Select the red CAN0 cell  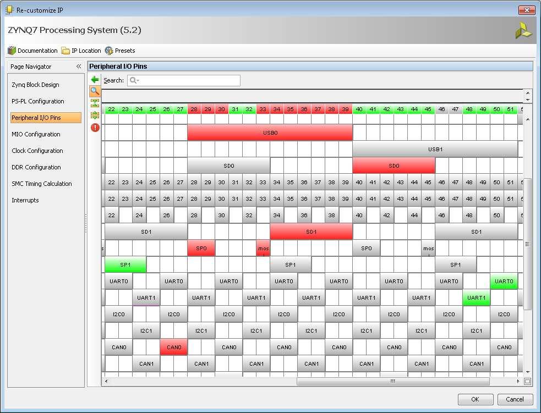174,347
